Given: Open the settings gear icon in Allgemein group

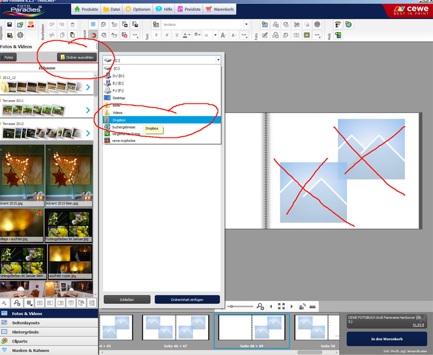Looking at the screenshot, I should pos(20,35).
